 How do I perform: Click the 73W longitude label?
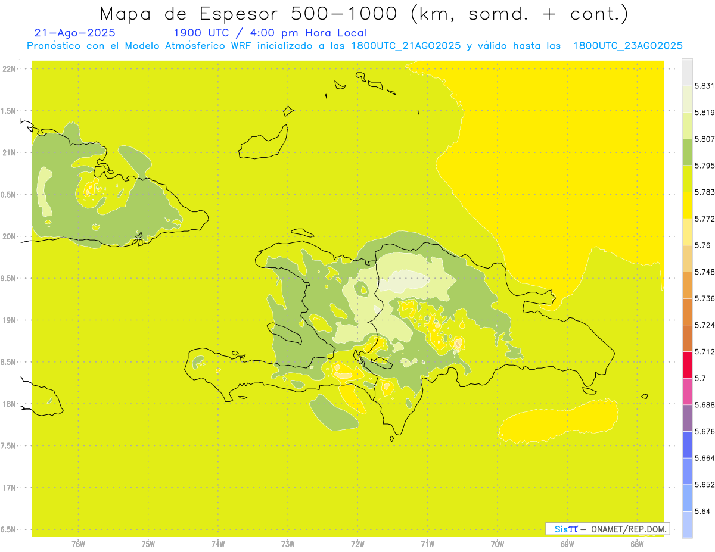[x=288, y=544]
